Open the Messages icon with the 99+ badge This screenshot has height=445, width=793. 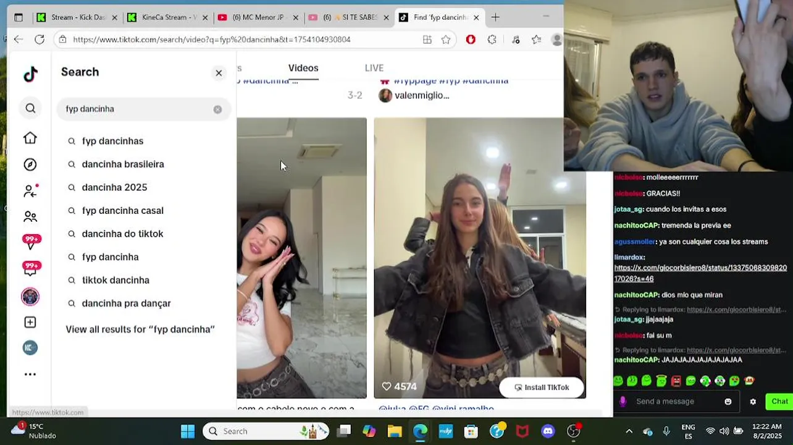[31, 268]
